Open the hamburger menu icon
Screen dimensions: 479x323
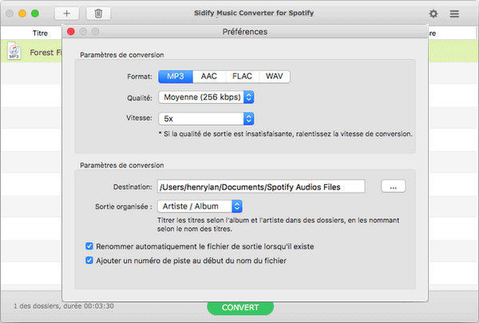point(455,14)
